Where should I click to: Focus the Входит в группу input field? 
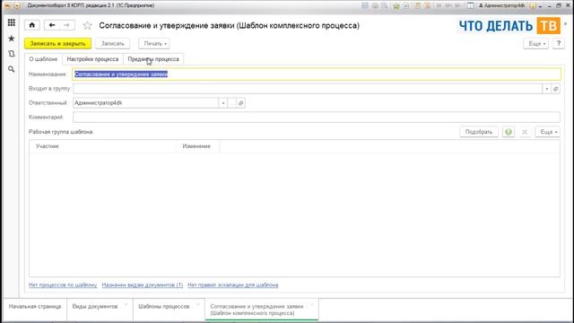click(308, 89)
